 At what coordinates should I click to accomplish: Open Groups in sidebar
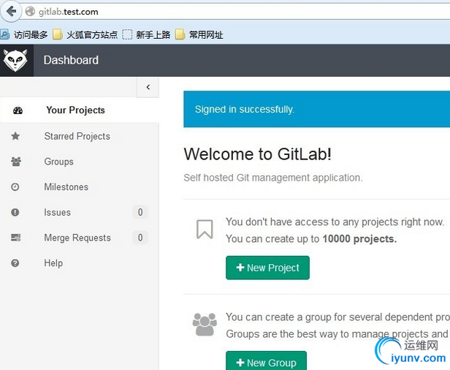59,162
